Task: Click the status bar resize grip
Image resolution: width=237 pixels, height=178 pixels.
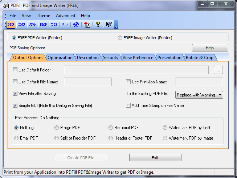Action: tap(232, 173)
